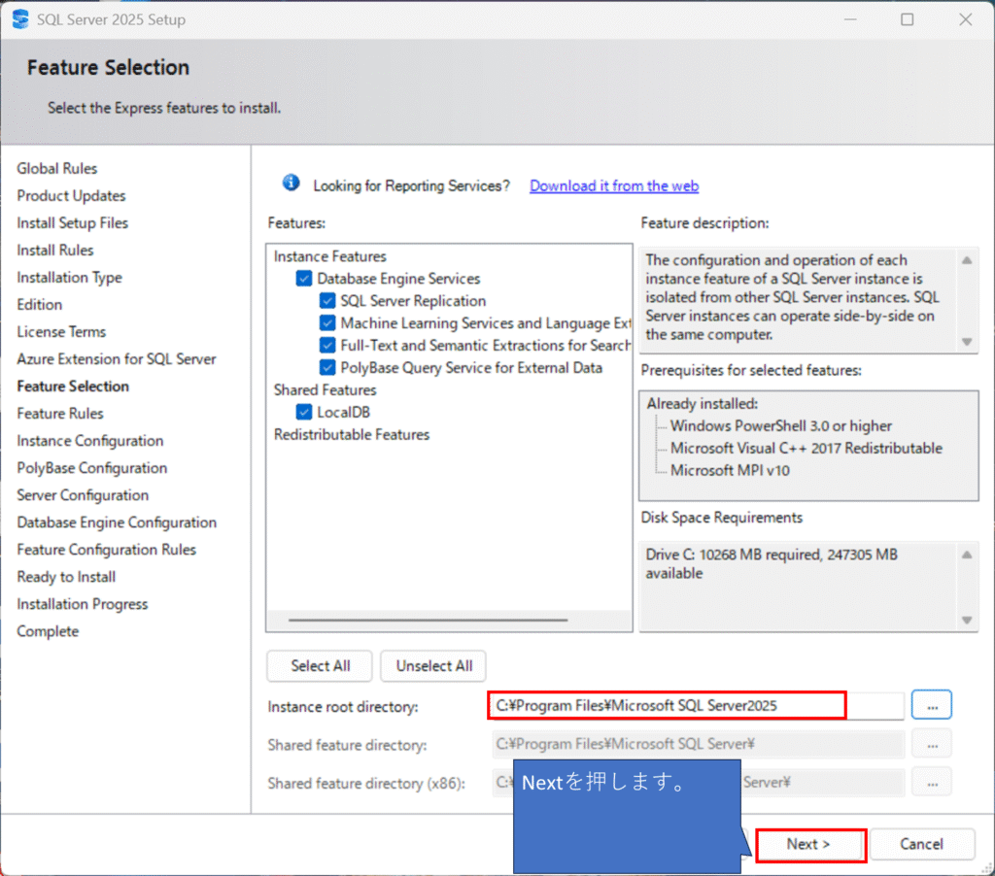Minimize the SQL Server 2025 Setup window

coord(850,19)
